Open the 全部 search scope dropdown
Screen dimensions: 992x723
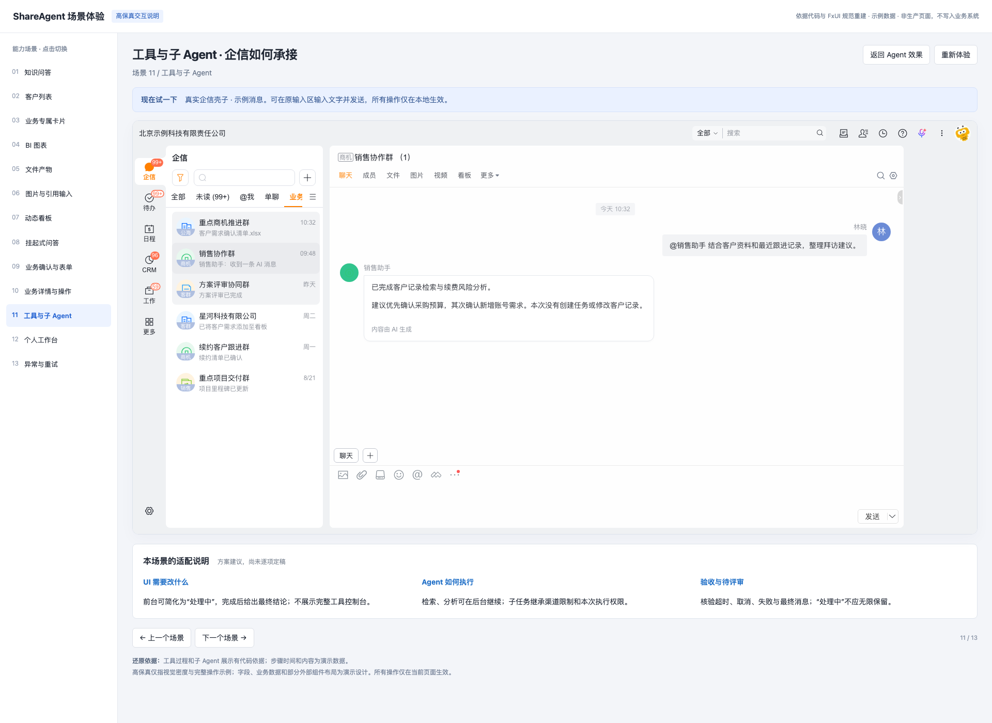(x=707, y=133)
